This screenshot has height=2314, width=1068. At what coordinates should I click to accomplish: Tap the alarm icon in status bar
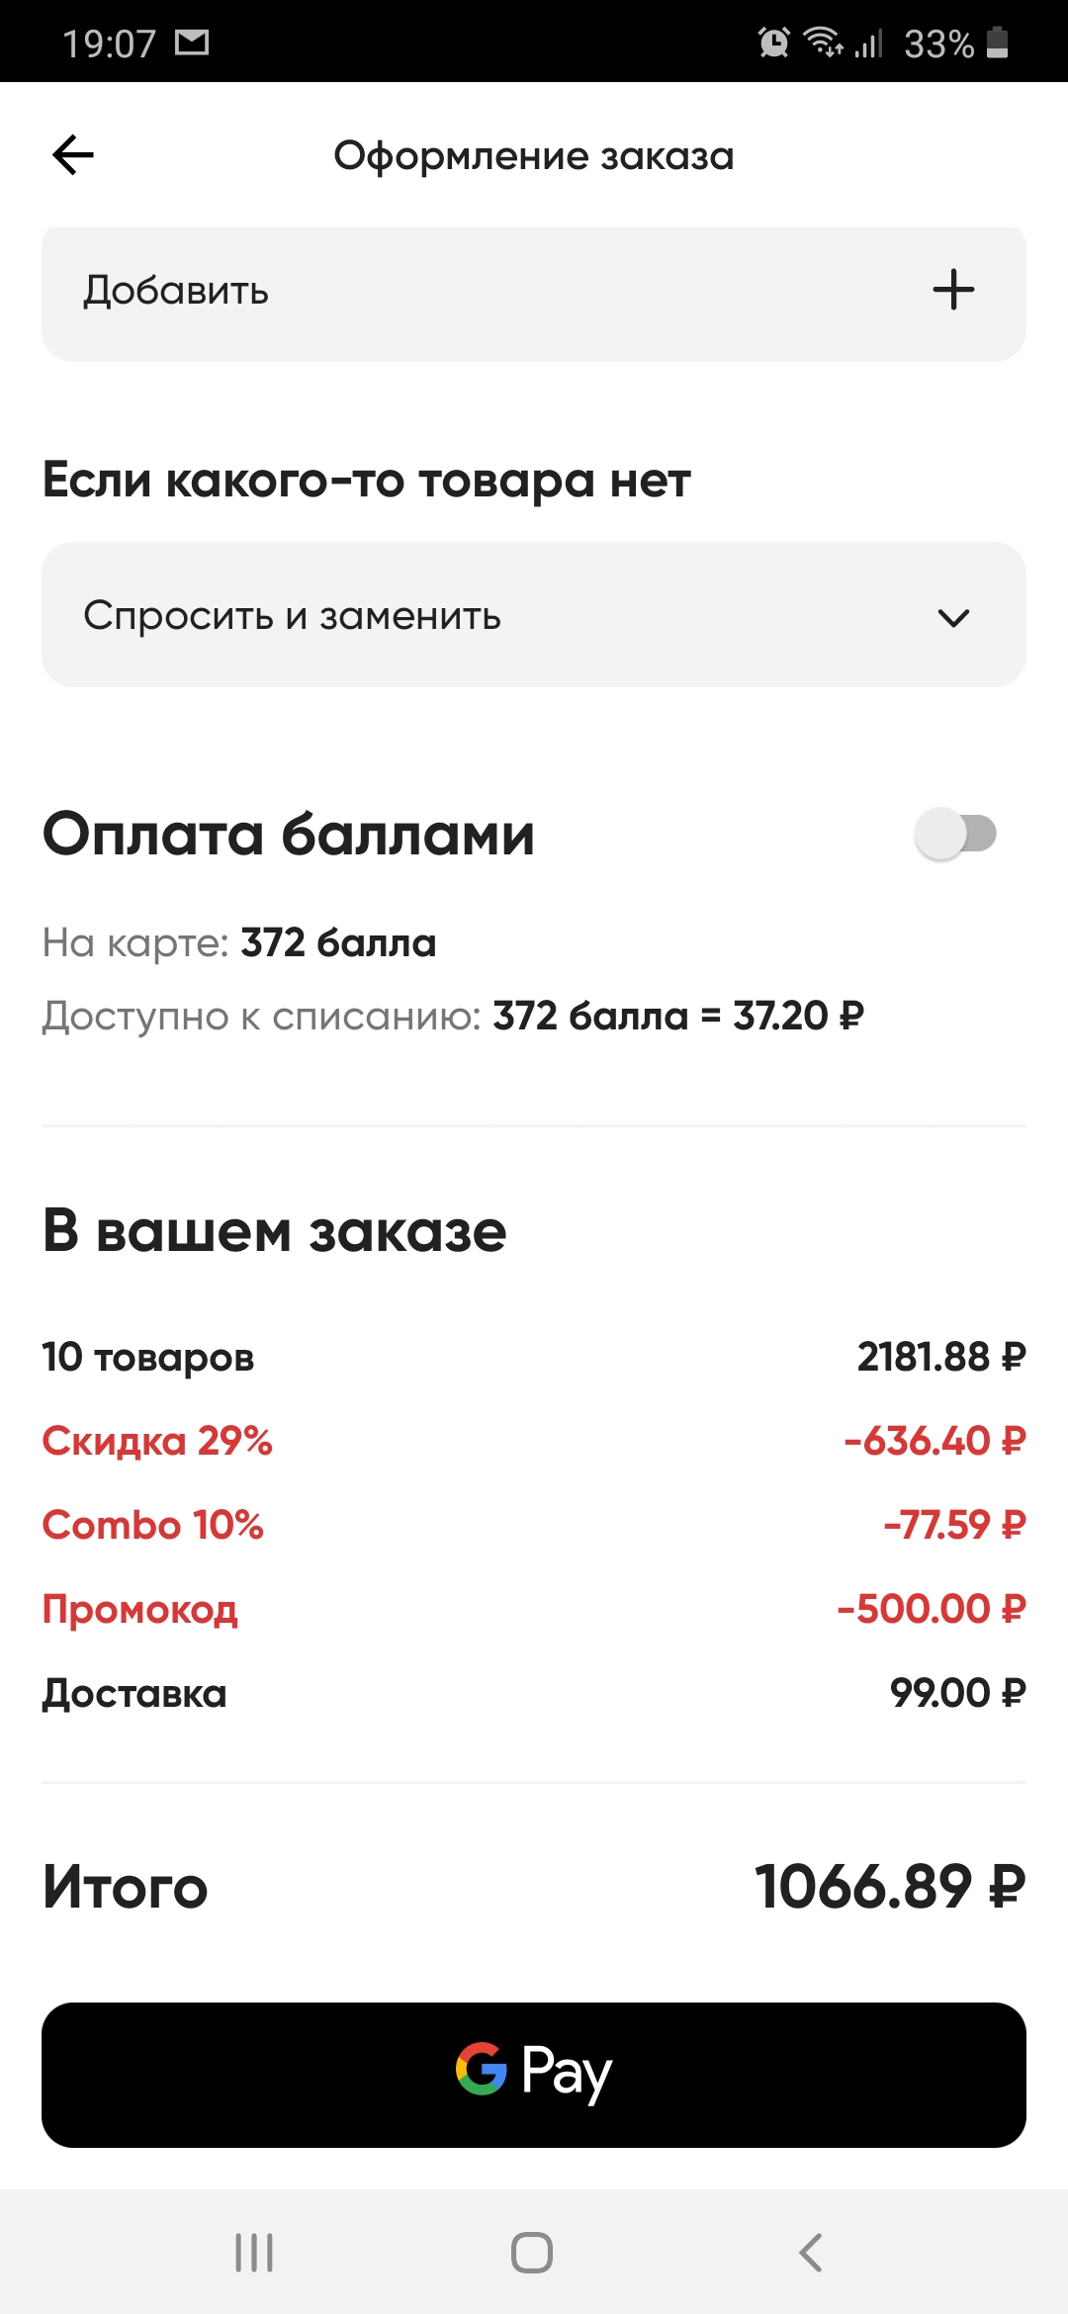click(773, 43)
